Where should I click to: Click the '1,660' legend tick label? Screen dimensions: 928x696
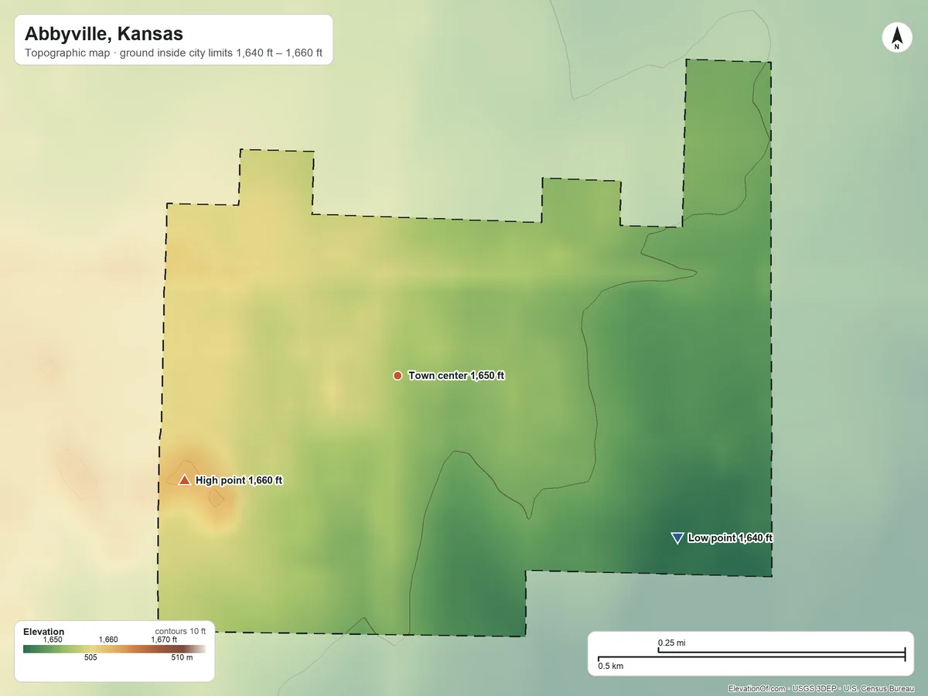(108, 640)
